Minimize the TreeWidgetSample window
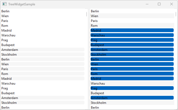178x110 pixels. [147, 4]
